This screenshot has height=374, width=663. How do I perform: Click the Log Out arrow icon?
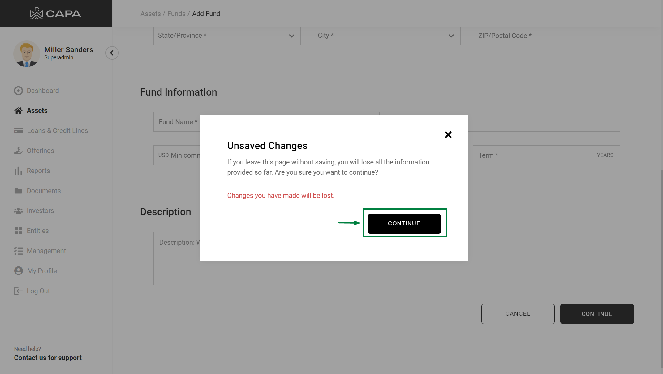18,291
